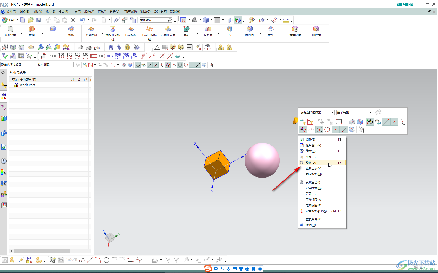Click the 壳 (Shell) tool icon

point(229,29)
